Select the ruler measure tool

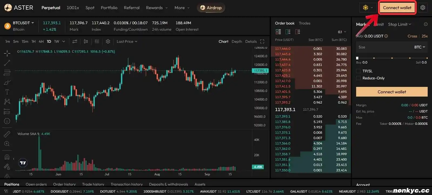point(7,134)
